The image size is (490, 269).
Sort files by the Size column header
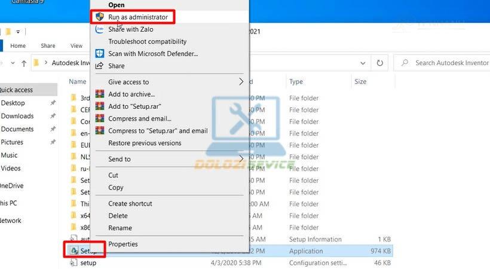coord(360,82)
